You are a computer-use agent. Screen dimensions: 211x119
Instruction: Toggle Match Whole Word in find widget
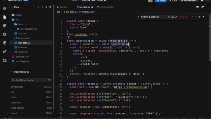tap(172, 17)
